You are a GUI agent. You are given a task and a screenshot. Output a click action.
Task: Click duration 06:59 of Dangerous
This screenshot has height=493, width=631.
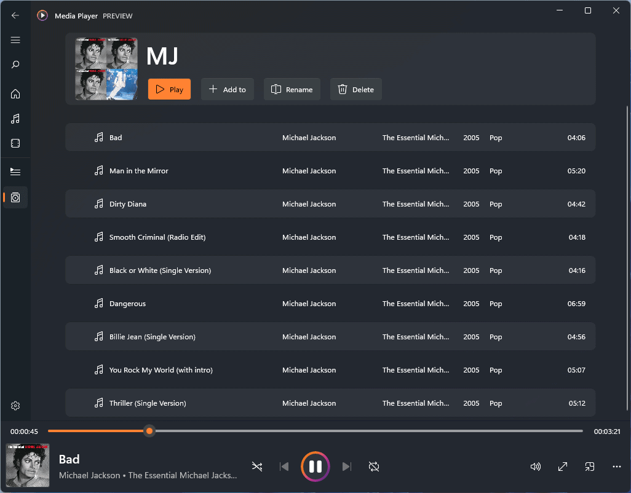[576, 304]
